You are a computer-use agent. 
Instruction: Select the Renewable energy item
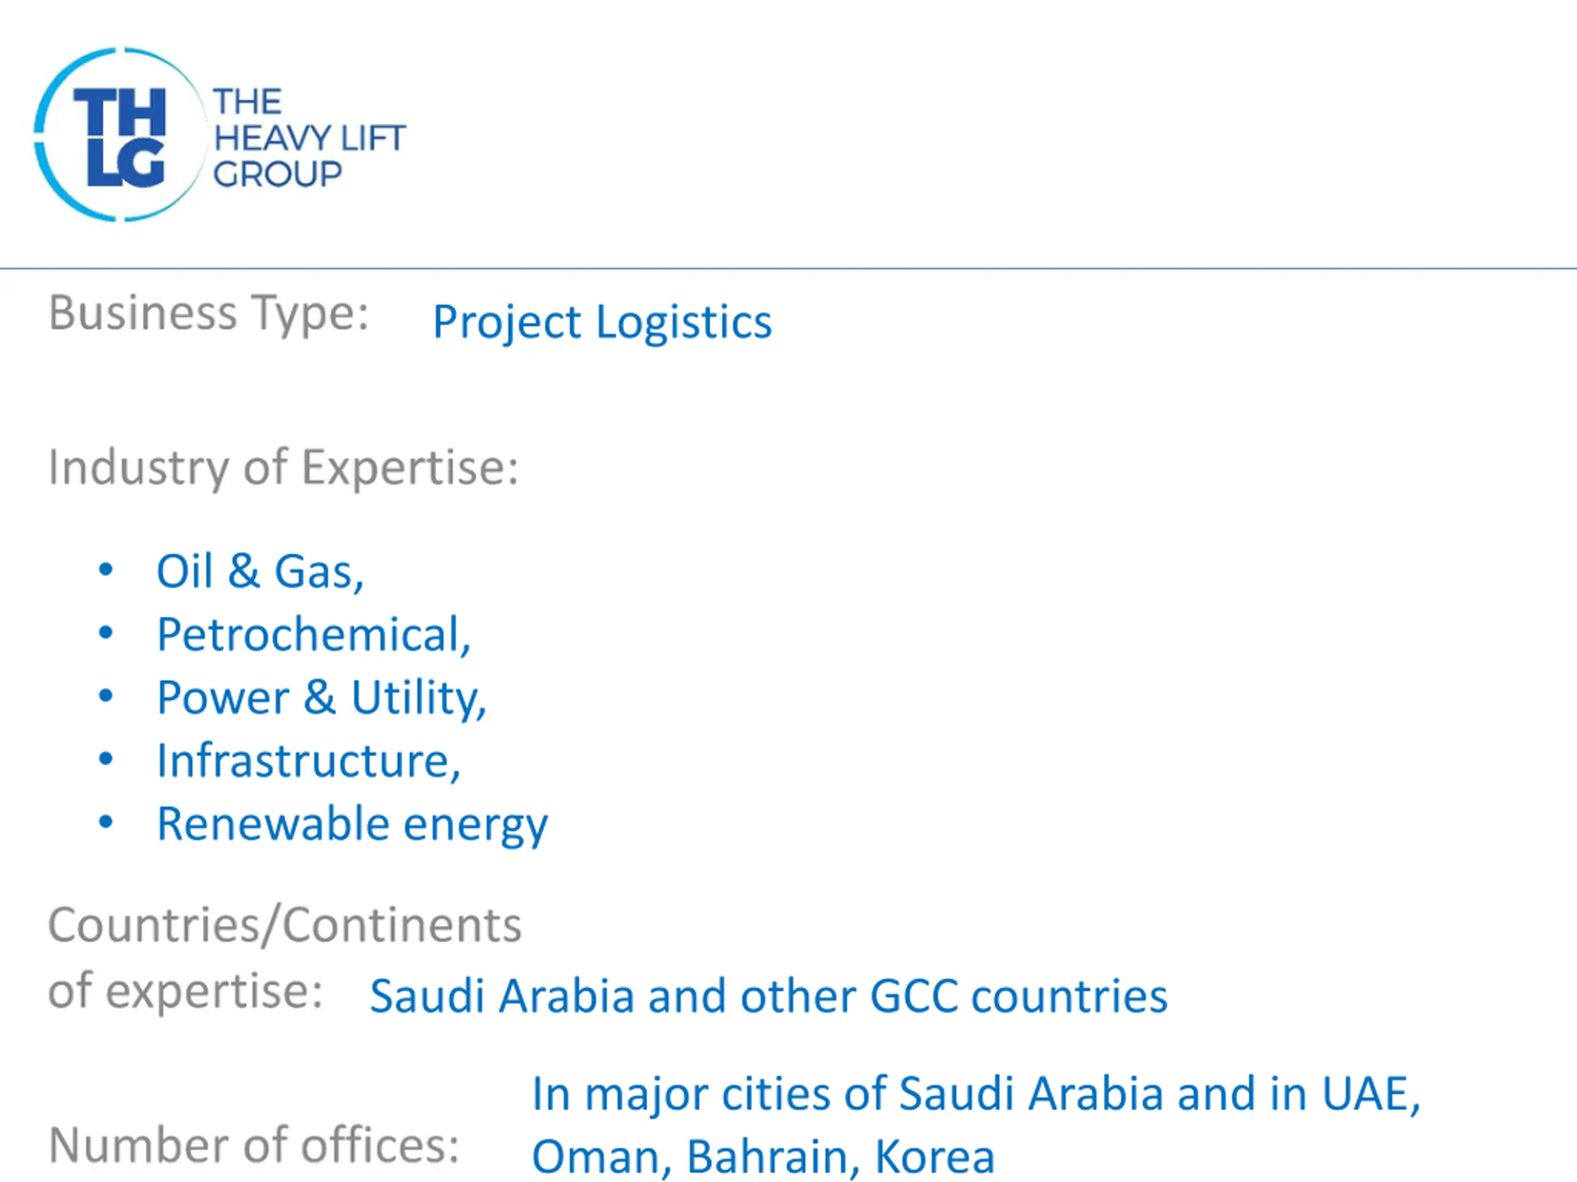pos(352,825)
